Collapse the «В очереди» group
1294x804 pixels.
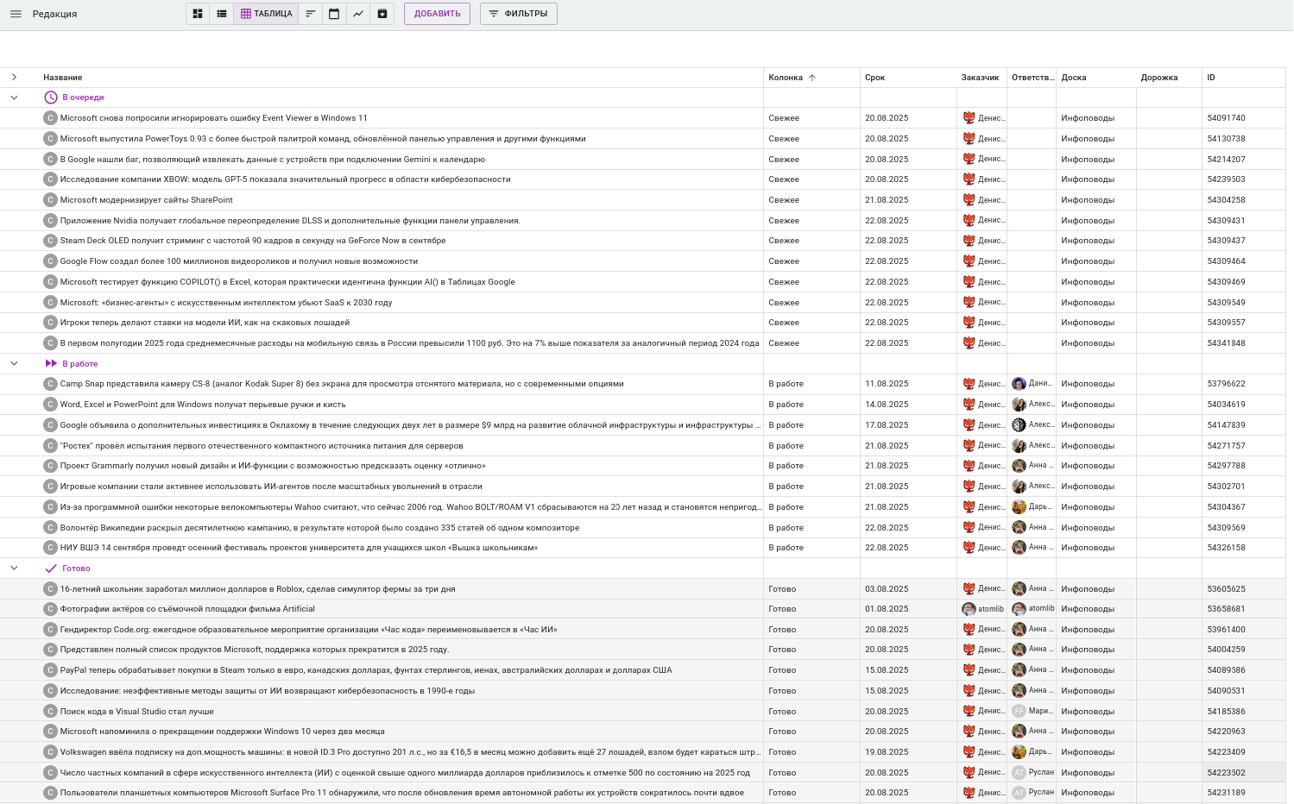click(x=14, y=97)
